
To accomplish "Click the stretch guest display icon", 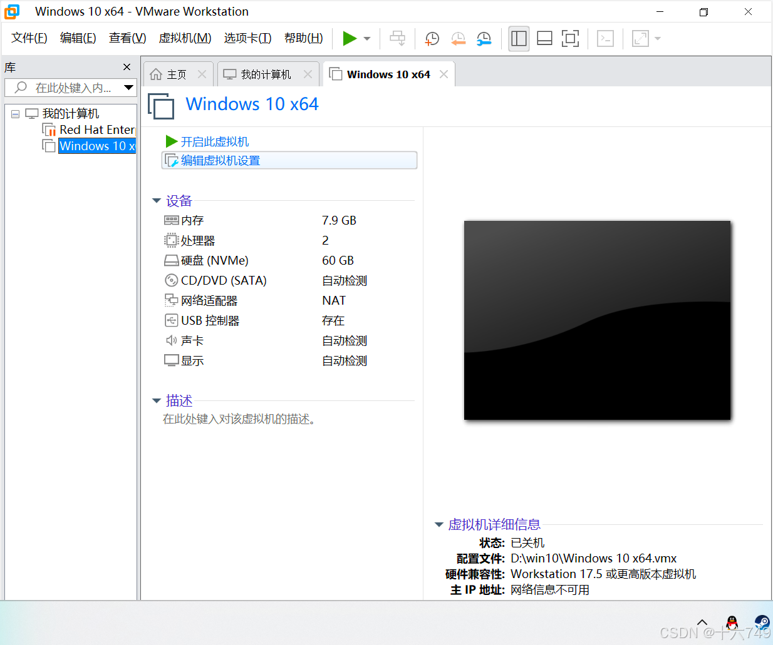I will click(x=640, y=39).
